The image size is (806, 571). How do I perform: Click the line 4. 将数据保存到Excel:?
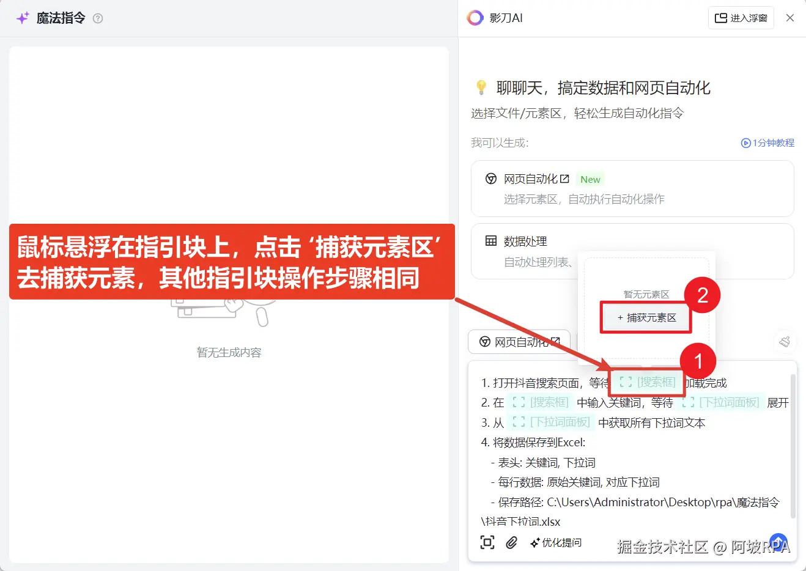533,442
